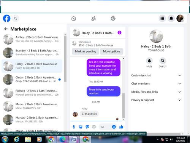
Task: Open the Ashley Townhouse conversation
Action: point(32,39)
